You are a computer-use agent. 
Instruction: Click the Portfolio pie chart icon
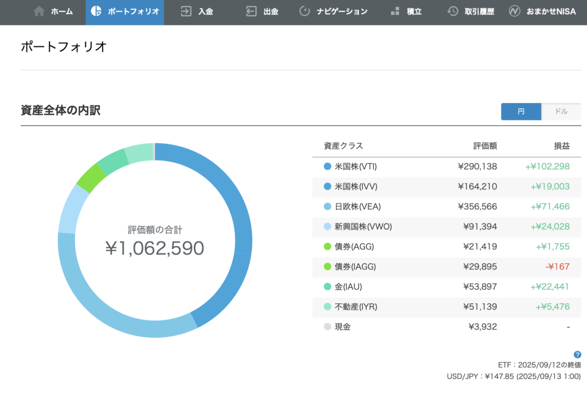click(96, 11)
